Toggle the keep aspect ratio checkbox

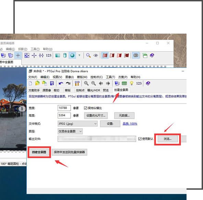click(x=85, y=108)
